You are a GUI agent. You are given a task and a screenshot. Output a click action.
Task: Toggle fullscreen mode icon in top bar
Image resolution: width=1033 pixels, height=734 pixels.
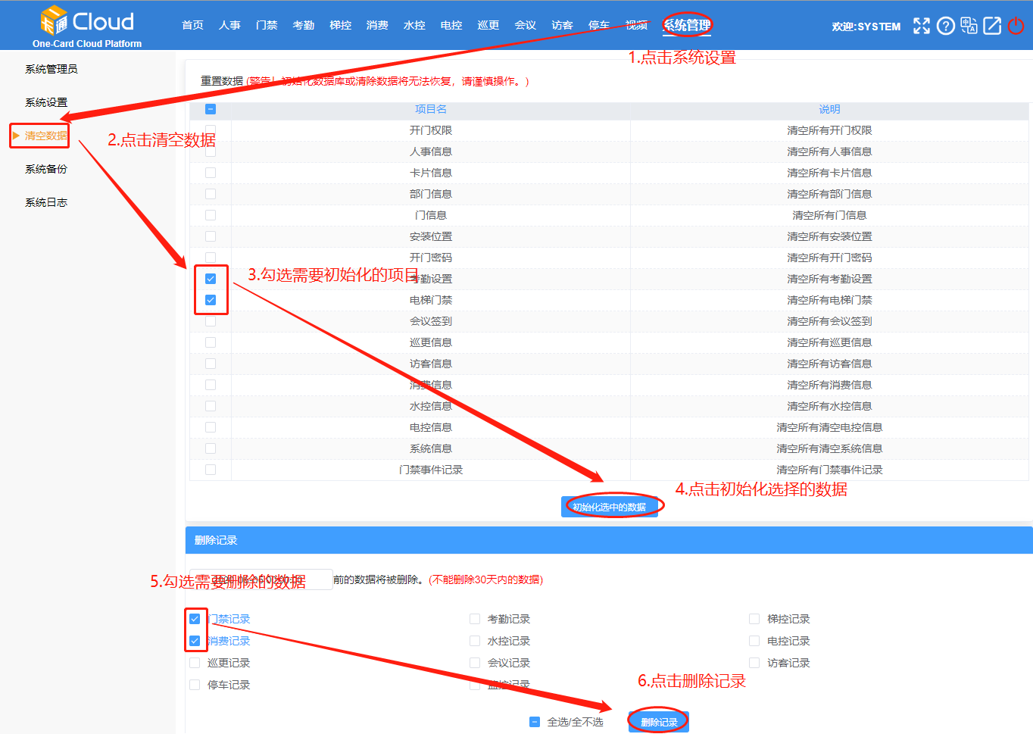(x=922, y=25)
